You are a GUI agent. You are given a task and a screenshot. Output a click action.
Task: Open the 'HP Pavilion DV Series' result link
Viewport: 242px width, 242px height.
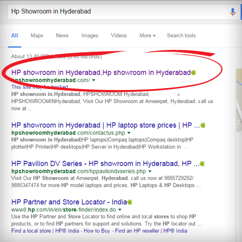105,164
